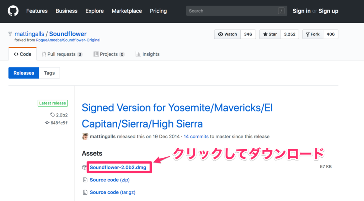364x201 pixels.
Task: Switch to the Insights tab
Action: pos(148,54)
